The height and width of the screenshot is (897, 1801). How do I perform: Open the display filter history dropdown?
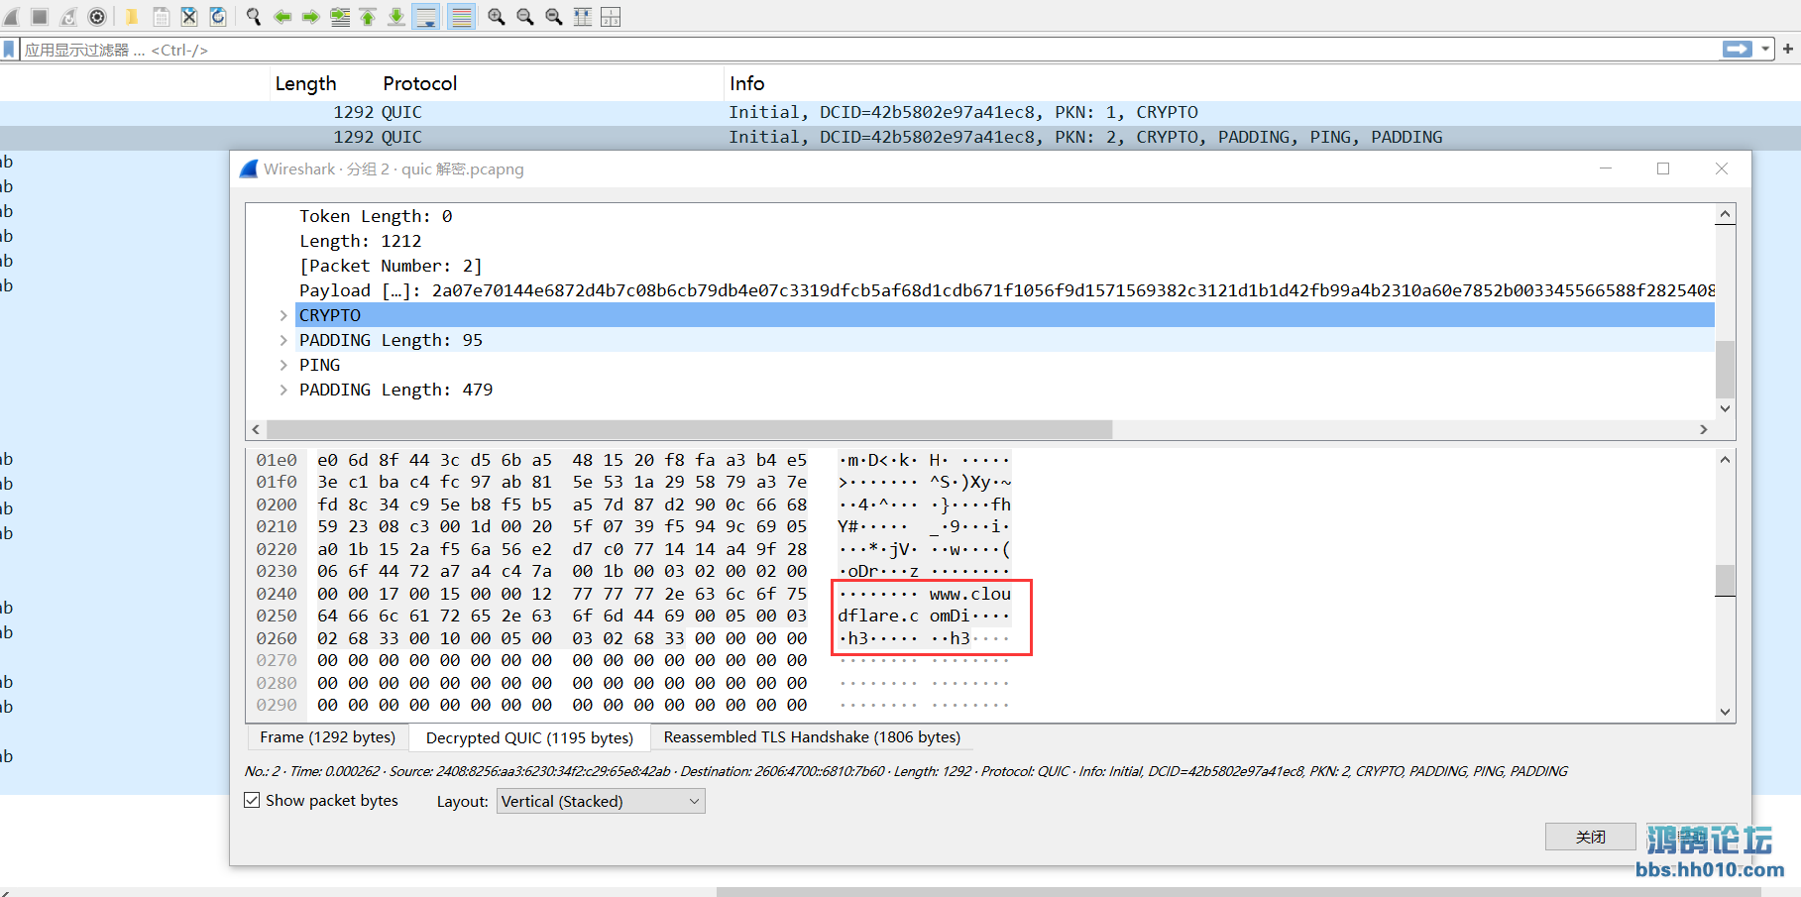pyautogui.click(x=1765, y=50)
